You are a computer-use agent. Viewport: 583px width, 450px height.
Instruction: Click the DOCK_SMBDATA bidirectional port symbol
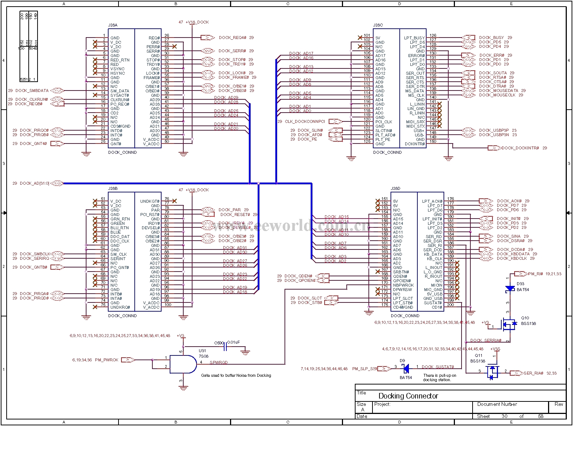point(57,91)
